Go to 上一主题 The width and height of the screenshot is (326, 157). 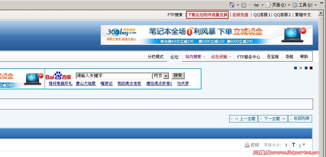click(244, 119)
